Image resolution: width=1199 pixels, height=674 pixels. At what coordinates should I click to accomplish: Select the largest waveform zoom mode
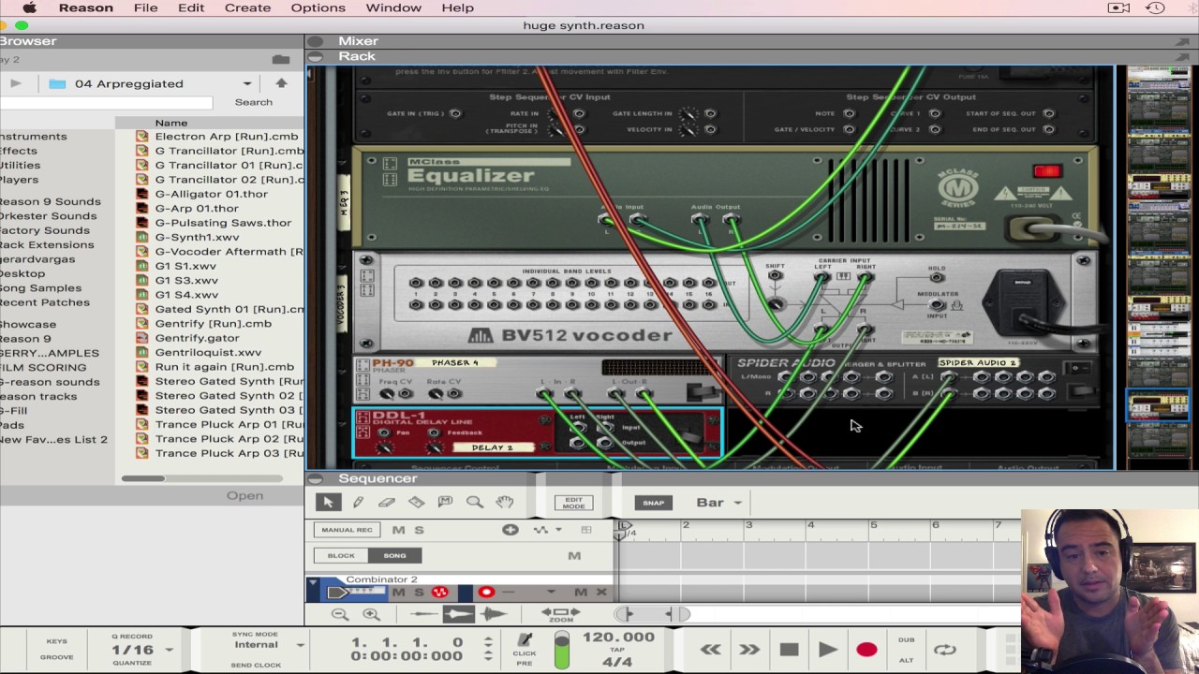493,614
